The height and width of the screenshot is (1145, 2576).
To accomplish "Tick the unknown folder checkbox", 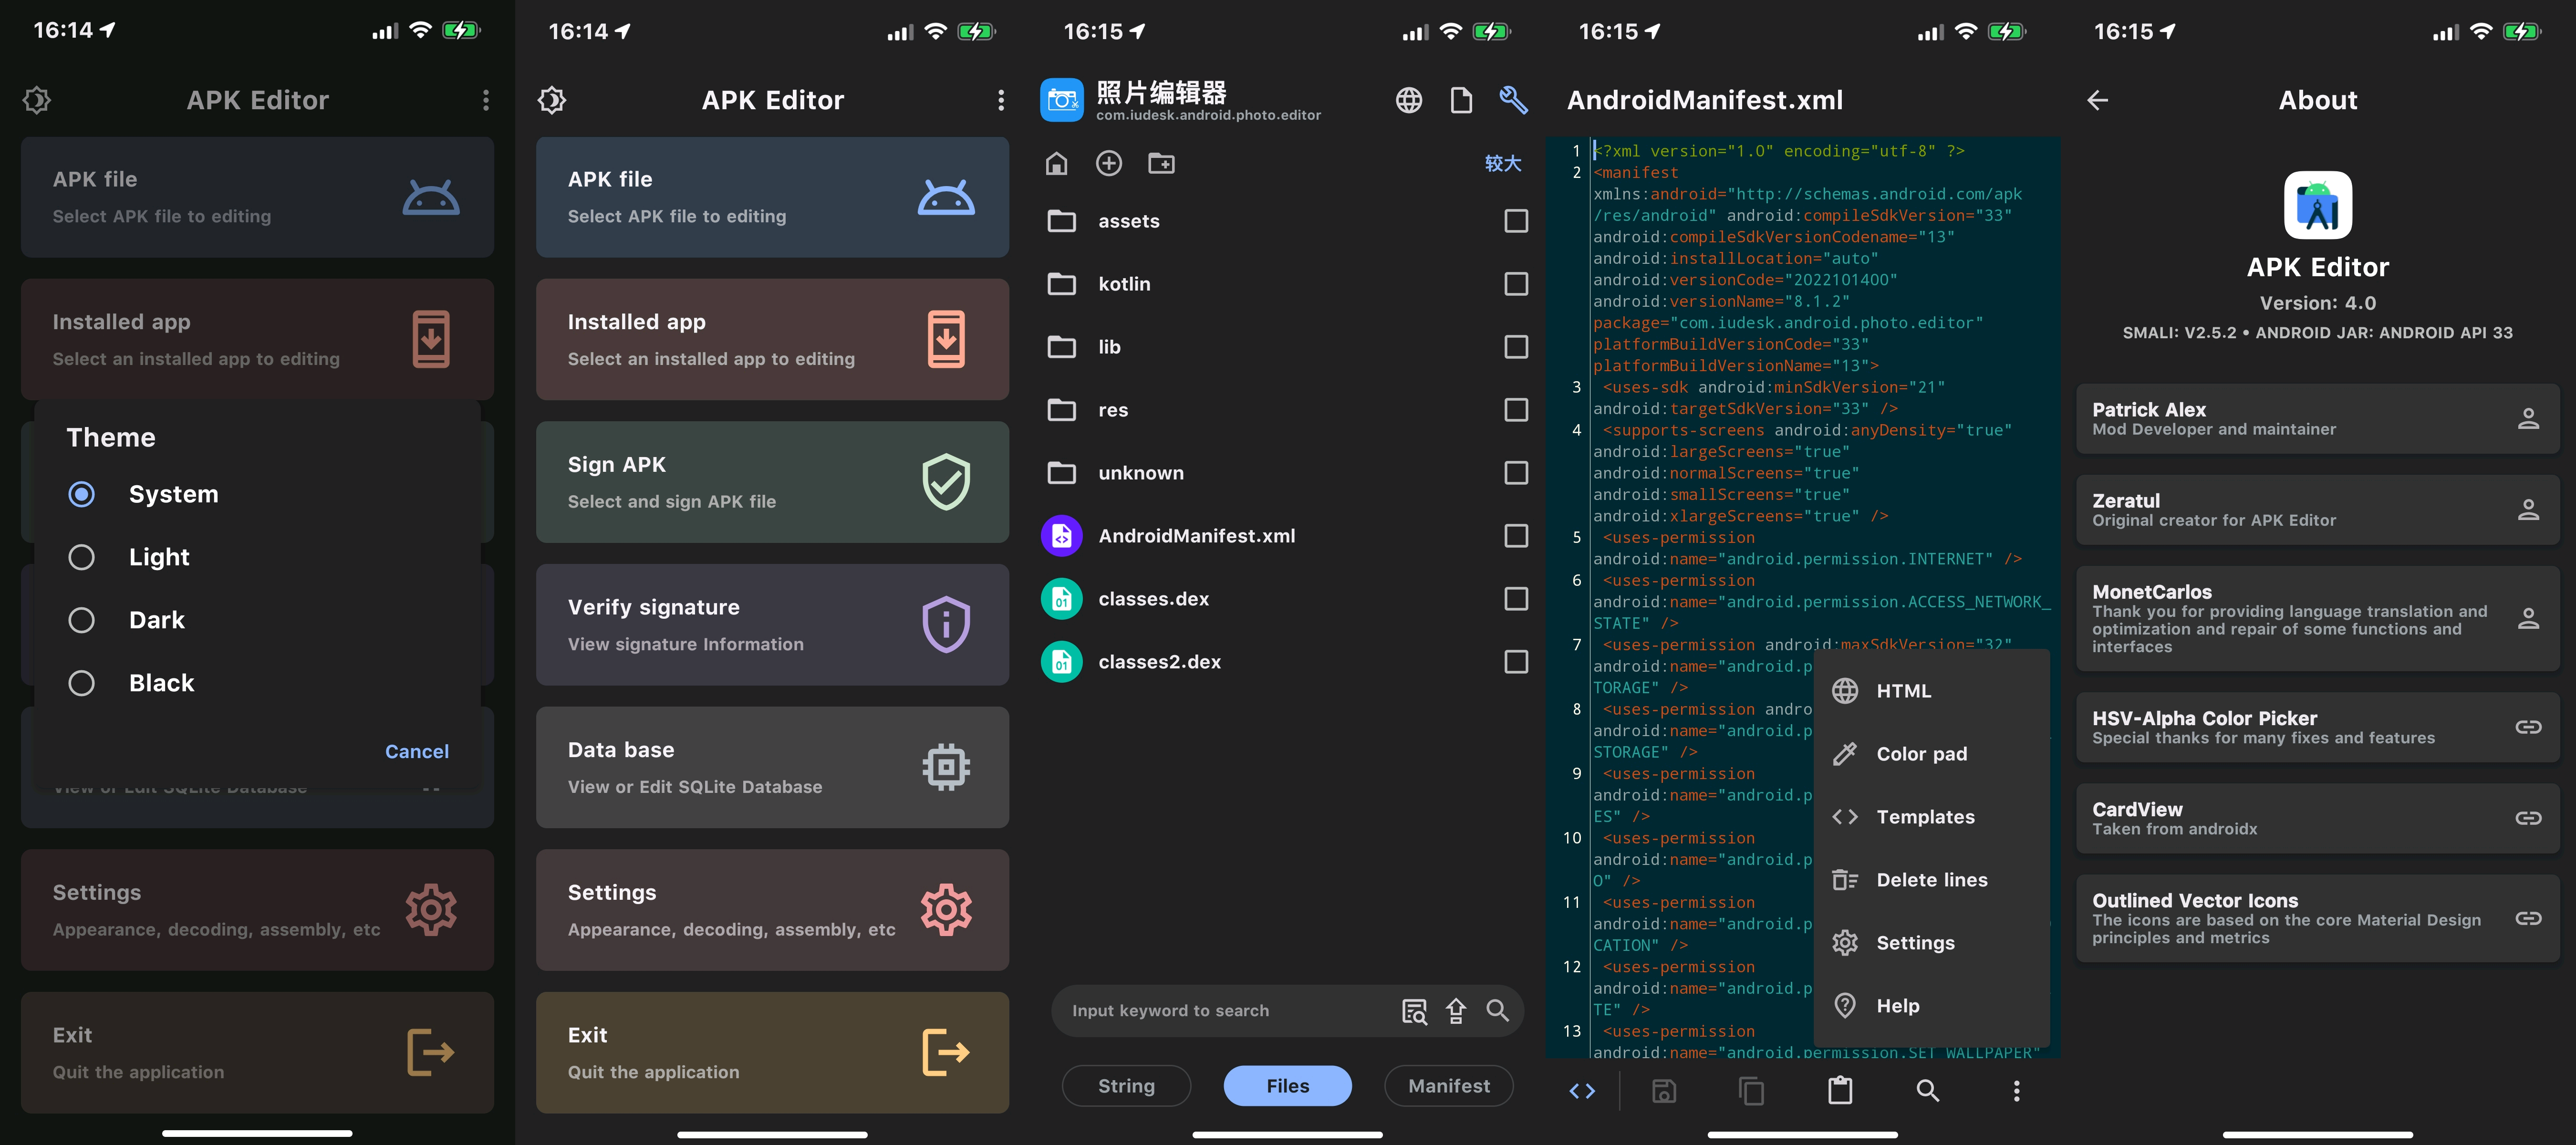I will point(1516,473).
